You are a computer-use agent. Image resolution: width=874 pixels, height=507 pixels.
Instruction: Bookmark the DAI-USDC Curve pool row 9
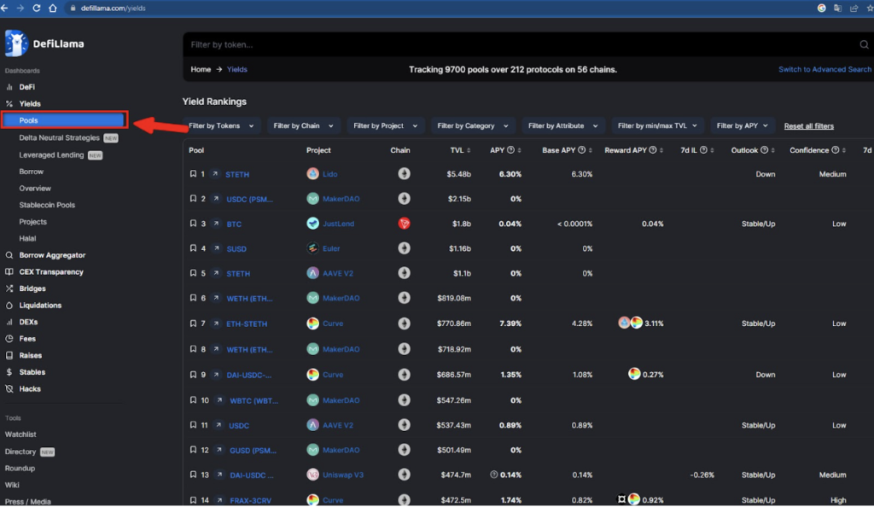(x=193, y=375)
